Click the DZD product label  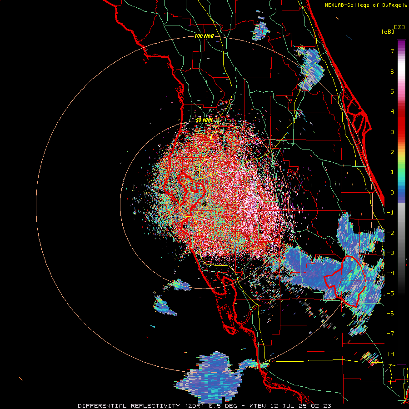pyautogui.click(x=399, y=27)
